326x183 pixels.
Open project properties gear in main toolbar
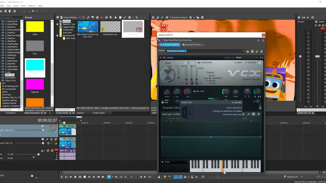[15, 11]
